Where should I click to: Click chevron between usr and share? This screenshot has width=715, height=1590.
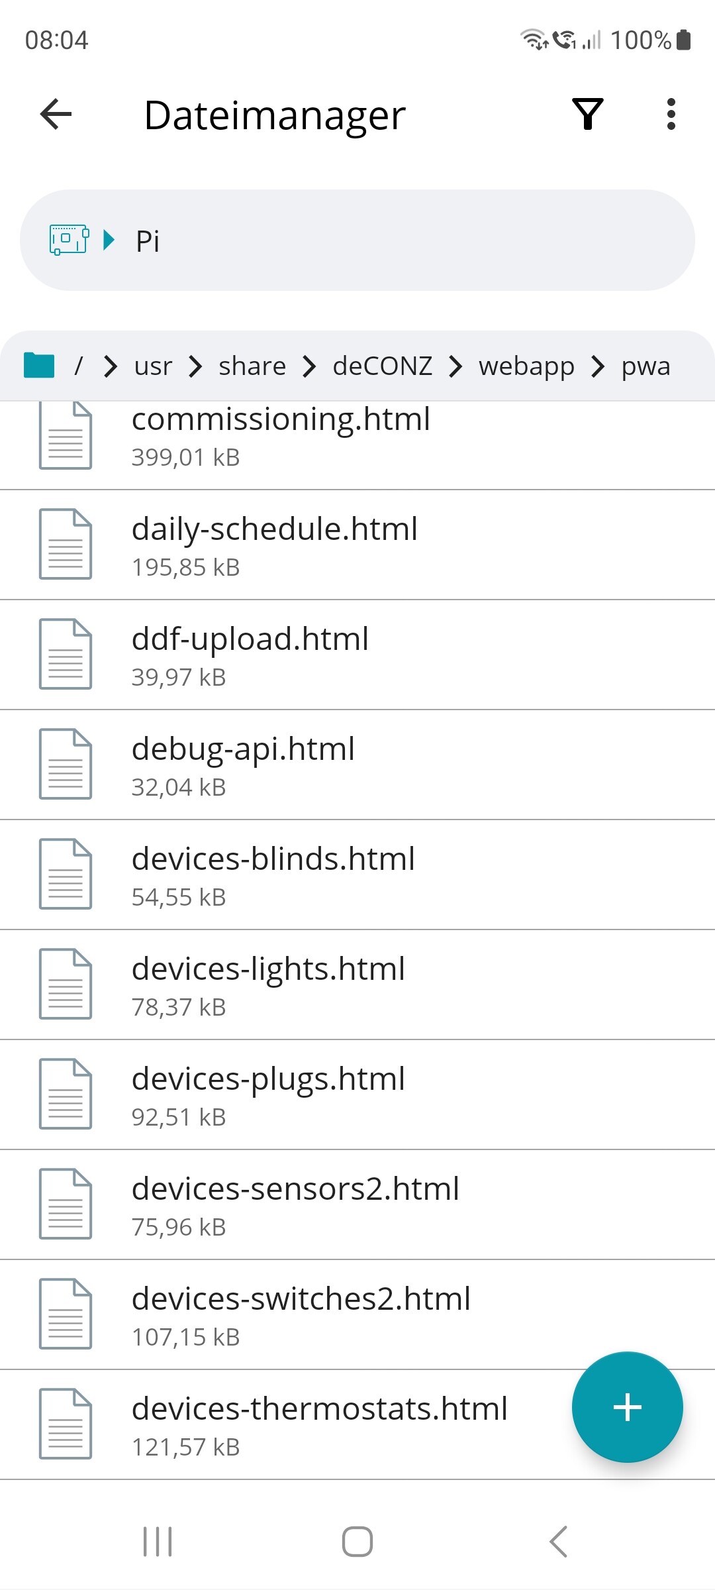[195, 366]
